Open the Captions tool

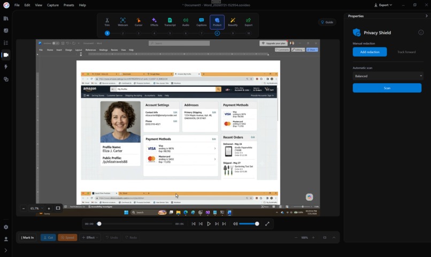[201, 22]
